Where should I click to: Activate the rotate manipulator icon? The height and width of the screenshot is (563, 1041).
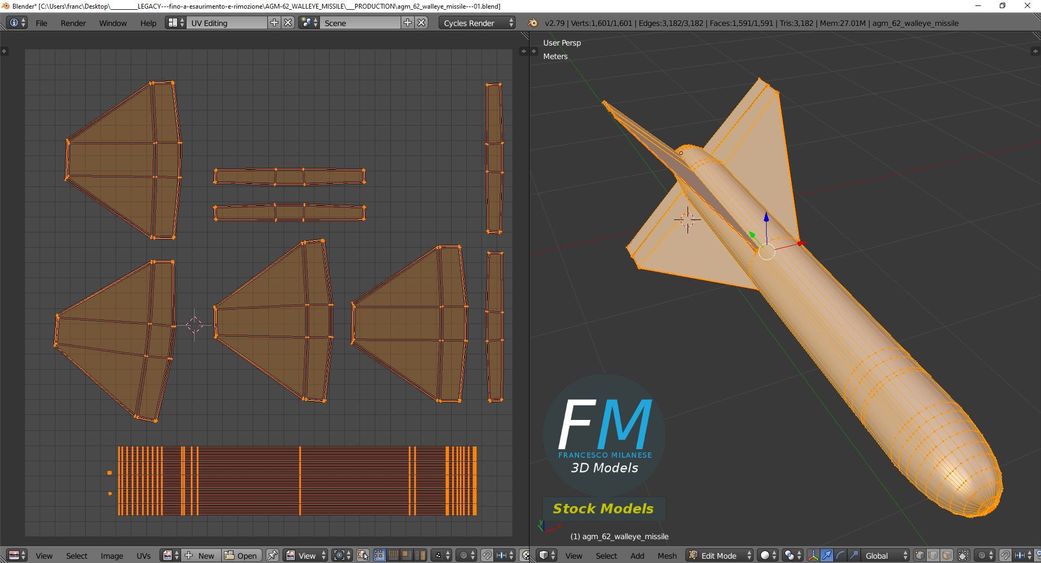pyautogui.click(x=840, y=555)
